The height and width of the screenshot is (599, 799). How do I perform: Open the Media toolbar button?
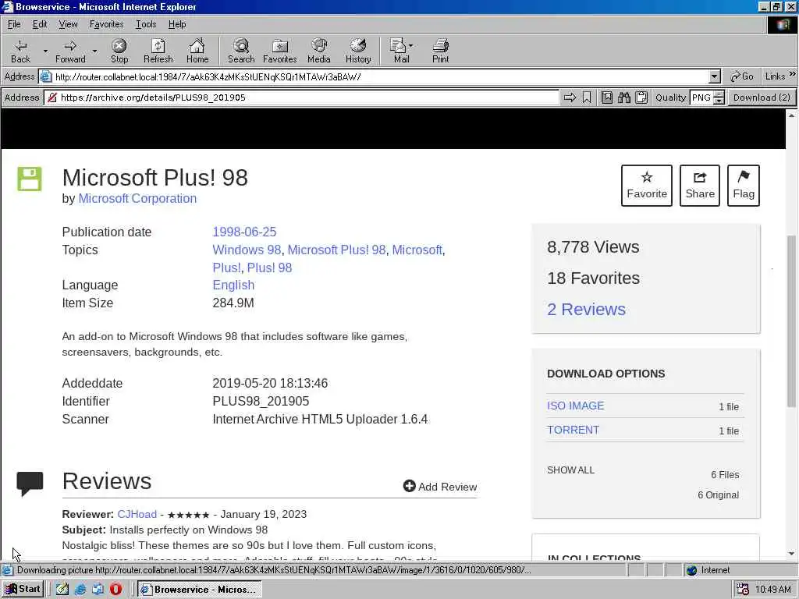click(x=319, y=51)
